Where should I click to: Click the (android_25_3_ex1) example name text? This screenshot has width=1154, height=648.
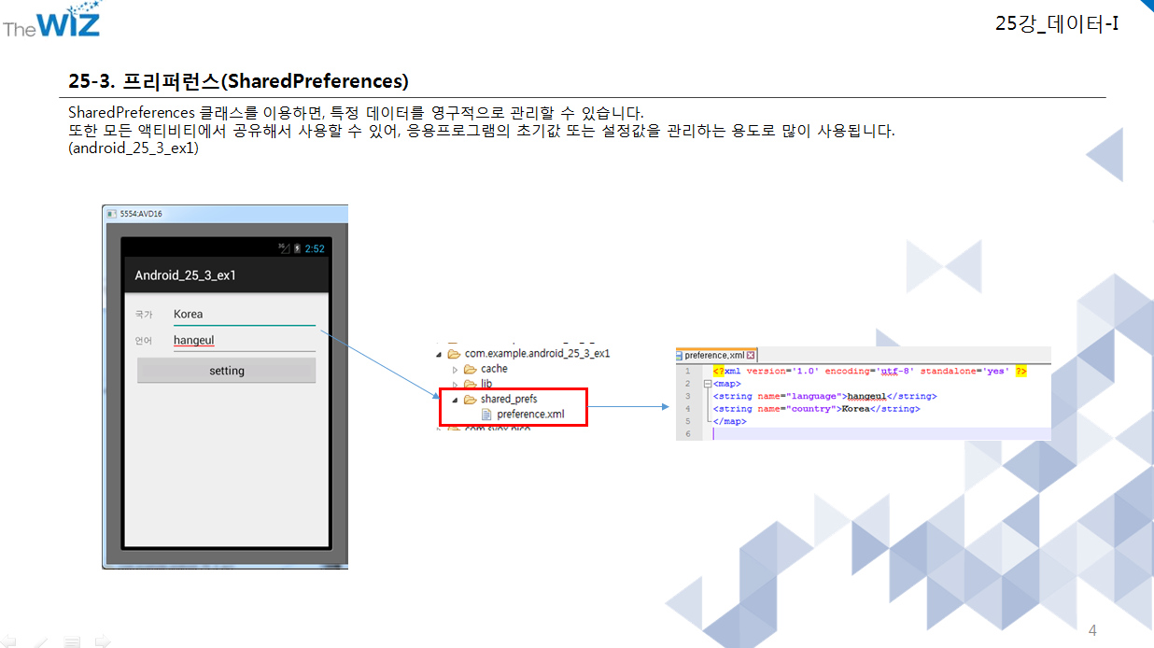click(x=134, y=148)
